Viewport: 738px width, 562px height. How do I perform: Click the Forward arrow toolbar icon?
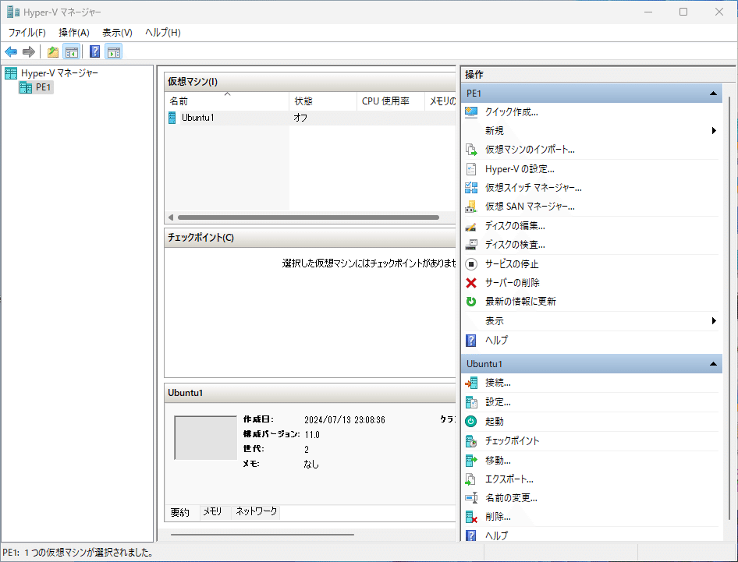[x=29, y=51]
